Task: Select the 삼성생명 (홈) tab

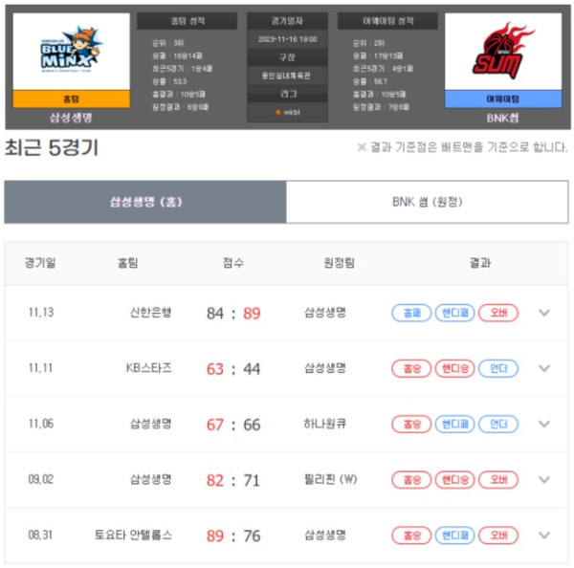Action: click(x=145, y=202)
